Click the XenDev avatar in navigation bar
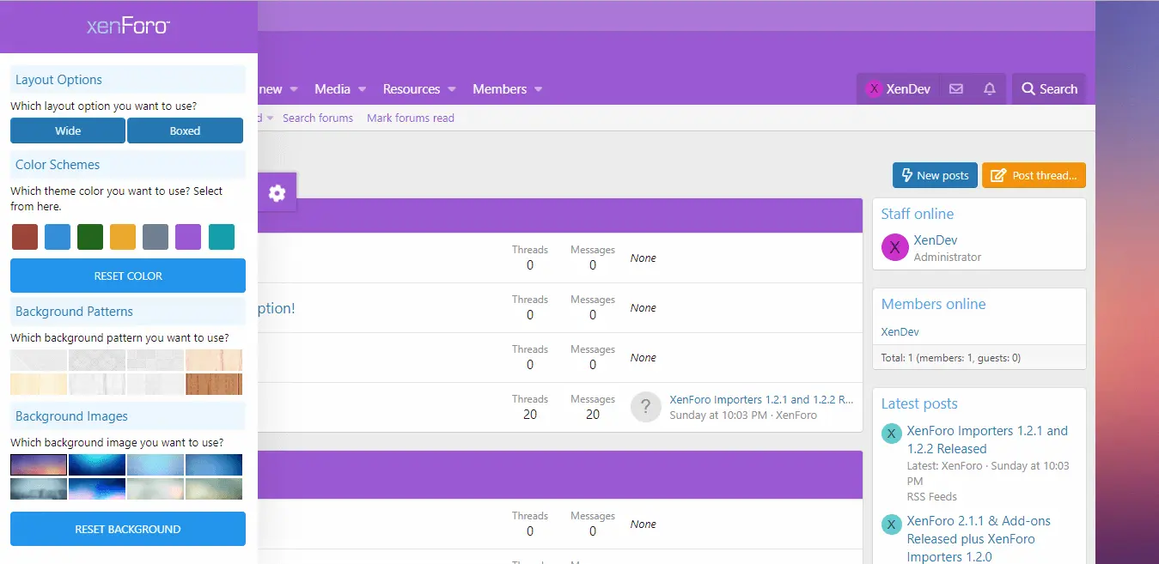The height and width of the screenshot is (564, 1159). click(874, 89)
